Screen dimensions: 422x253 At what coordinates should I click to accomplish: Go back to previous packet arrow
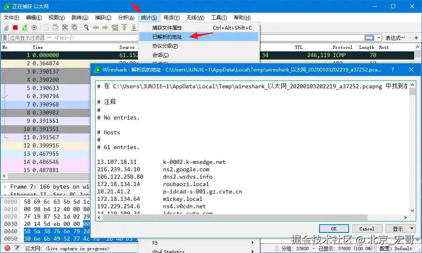point(96,28)
